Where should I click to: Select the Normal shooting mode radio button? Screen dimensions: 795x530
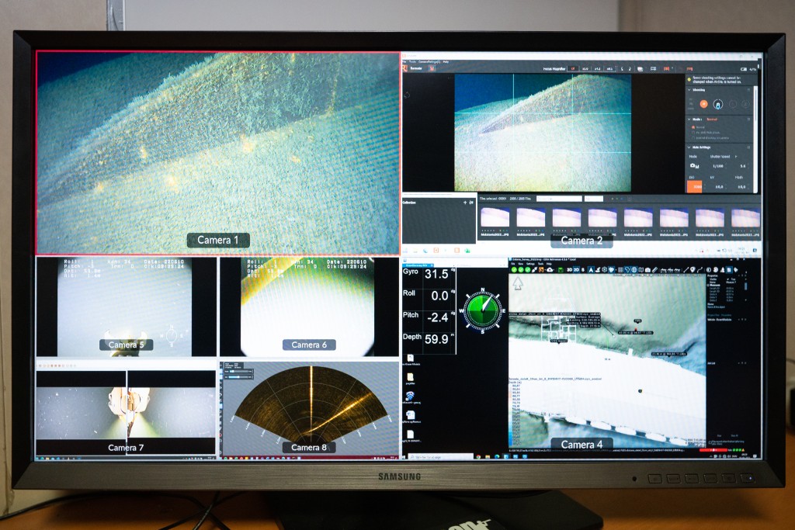click(x=692, y=126)
